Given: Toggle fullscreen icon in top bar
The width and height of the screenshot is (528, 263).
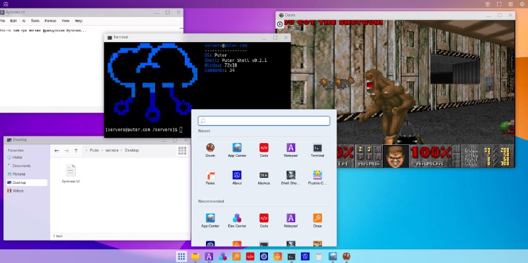Looking at the screenshot, I should 499,5.
